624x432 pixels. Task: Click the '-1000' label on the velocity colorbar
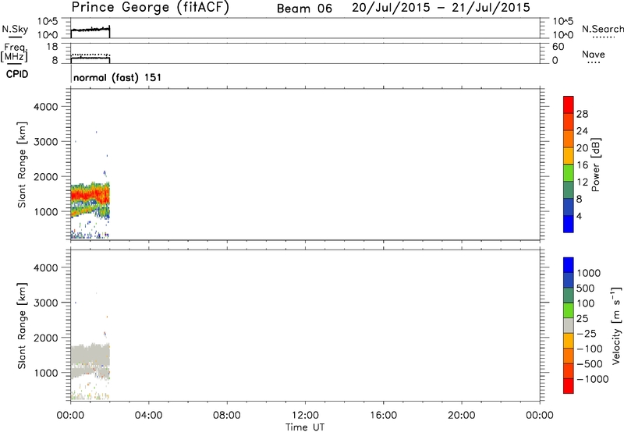pyautogui.click(x=592, y=379)
